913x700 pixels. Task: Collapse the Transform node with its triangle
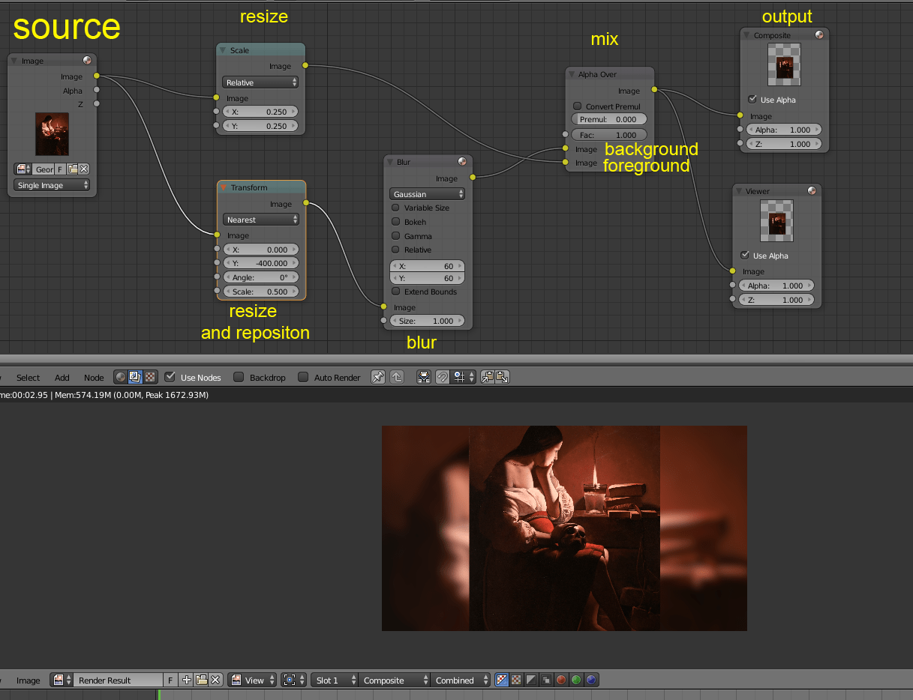point(224,187)
